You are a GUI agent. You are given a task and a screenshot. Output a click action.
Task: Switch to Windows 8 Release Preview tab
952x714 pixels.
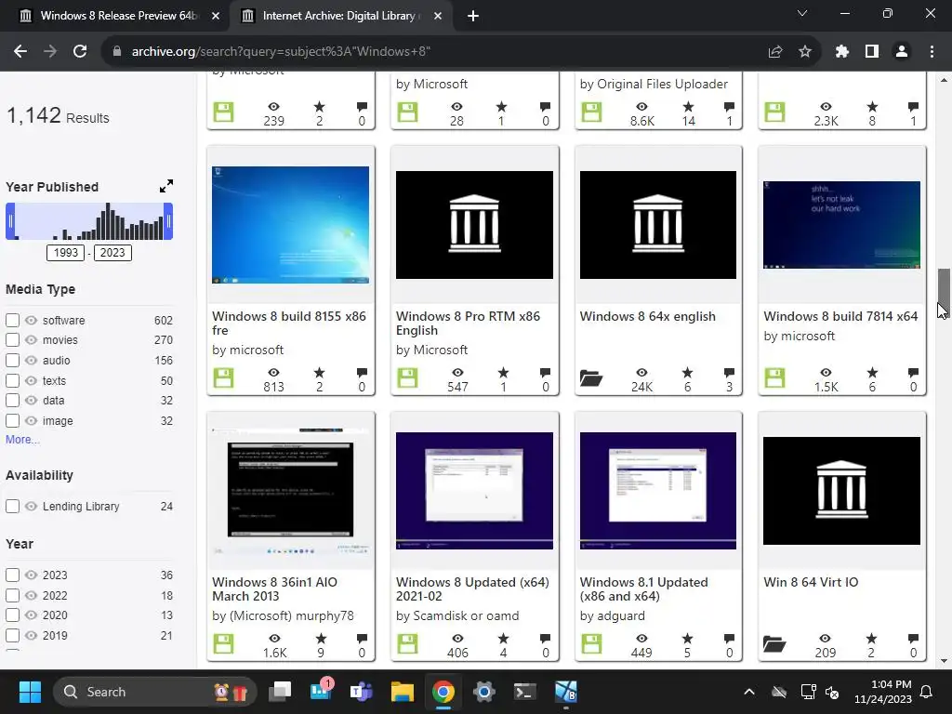(118, 16)
